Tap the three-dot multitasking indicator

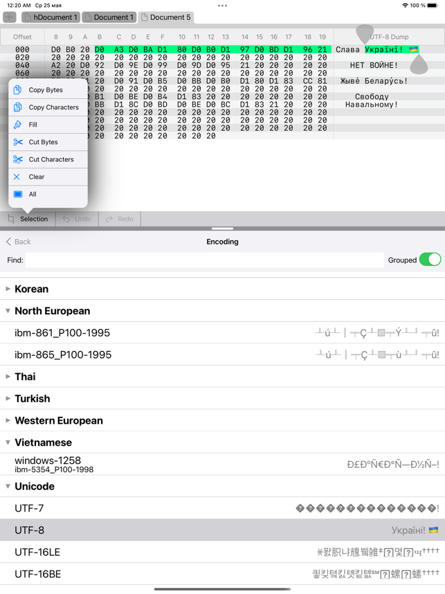(222, 6)
